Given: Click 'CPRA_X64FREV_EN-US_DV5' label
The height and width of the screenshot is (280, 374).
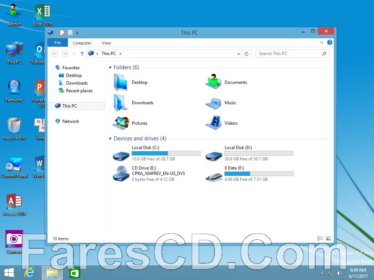Looking at the screenshot, I should (x=159, y=174).
